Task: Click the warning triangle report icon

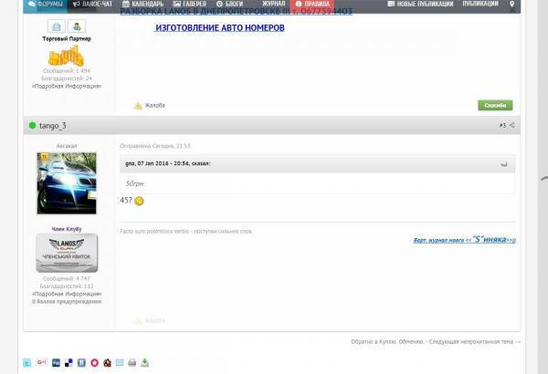Action: (138, 106)
